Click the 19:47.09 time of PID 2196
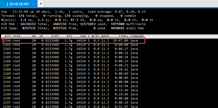 tap(121, 41)
